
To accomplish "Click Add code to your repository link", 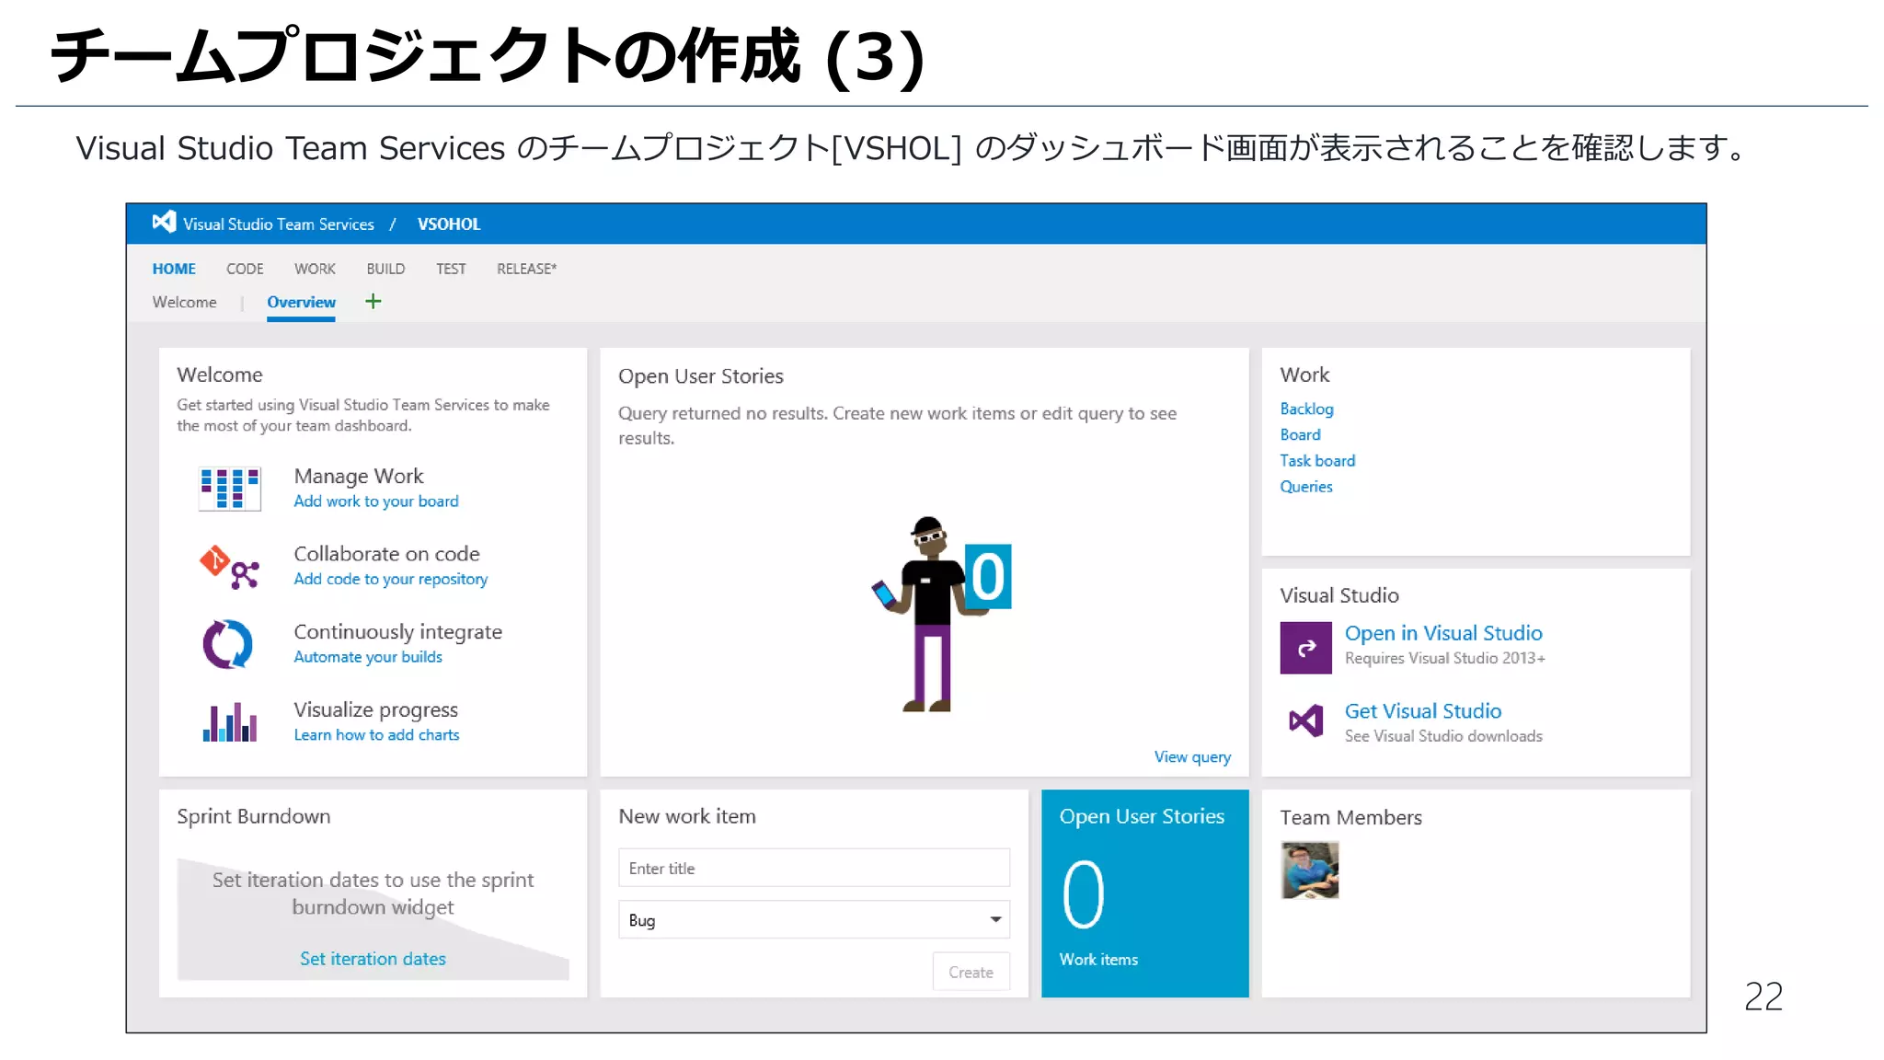I will click(391, 579).
